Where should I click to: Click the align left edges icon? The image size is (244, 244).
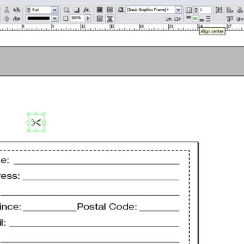point(230,9)
